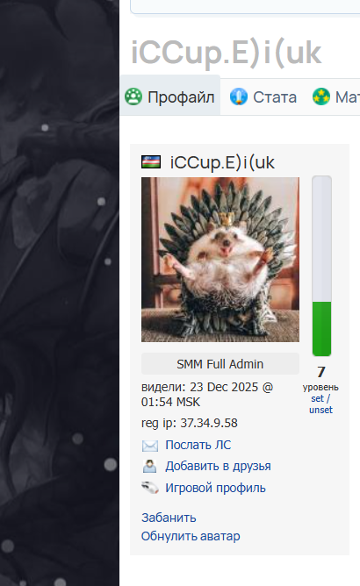Click the country flag next to username

tap(151, 161)
